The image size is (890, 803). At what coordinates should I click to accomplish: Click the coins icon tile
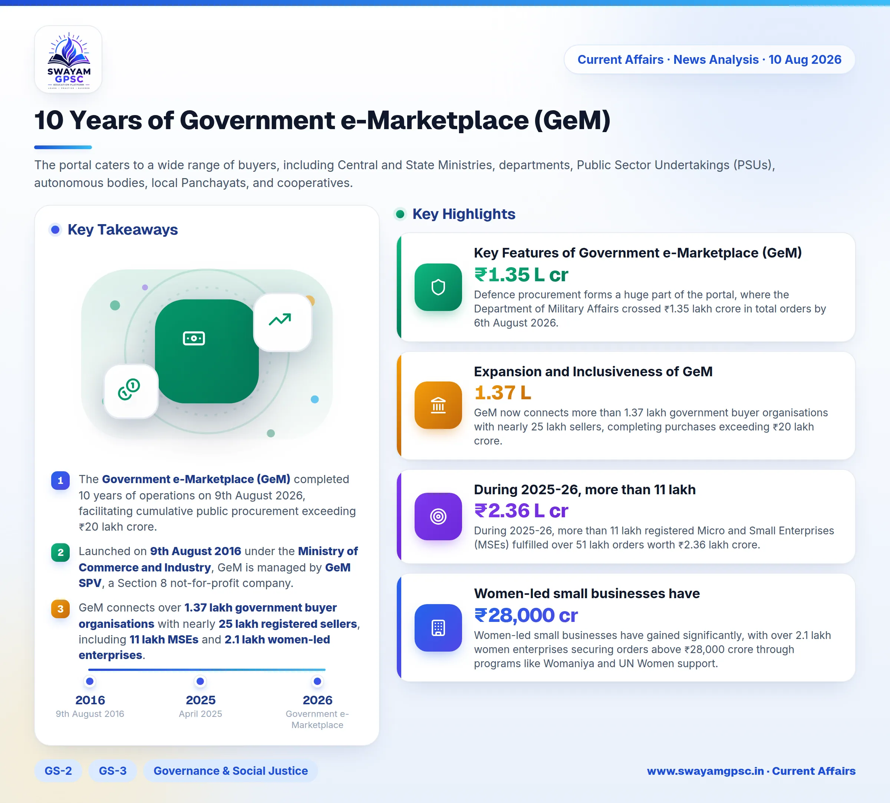tap(131, 391)
